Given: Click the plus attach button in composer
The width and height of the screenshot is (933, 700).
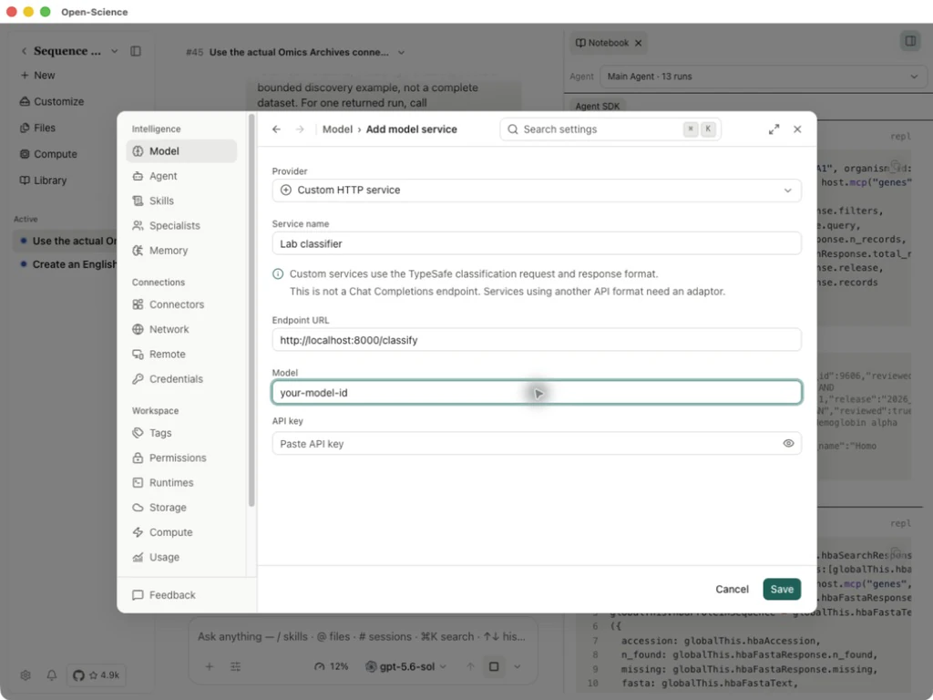Looking at the screenshot, I should 210,666.
